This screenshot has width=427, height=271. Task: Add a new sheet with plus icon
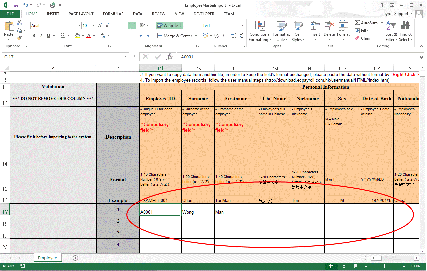coord(75,258)
